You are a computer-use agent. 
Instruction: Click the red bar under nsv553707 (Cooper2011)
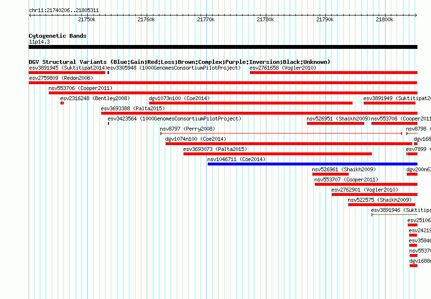tap(366, 184)
